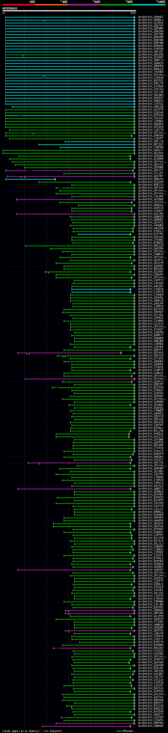Viewport: 168px width, 733px height.
Task: Click the purple alignment bar for A0CCN3
Action: [76, 214]
